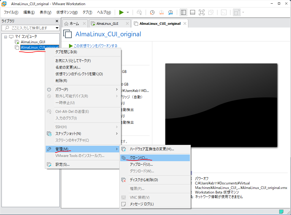Choose 名前の変更(A)... in the context menu
Screen dimensions: 291x215
[82, 67]
